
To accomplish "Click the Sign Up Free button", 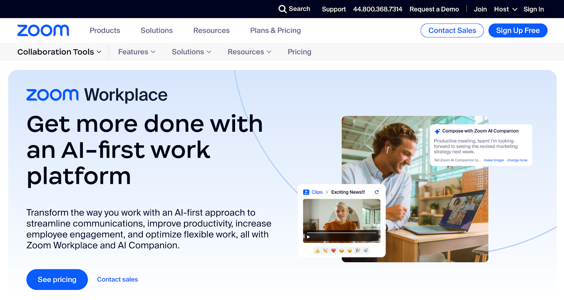I will tap(518, 30).
